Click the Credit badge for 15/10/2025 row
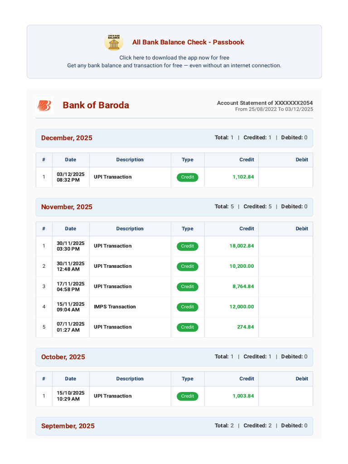Image resolution: width=348 pixels, height=464 pixels. 188,396
